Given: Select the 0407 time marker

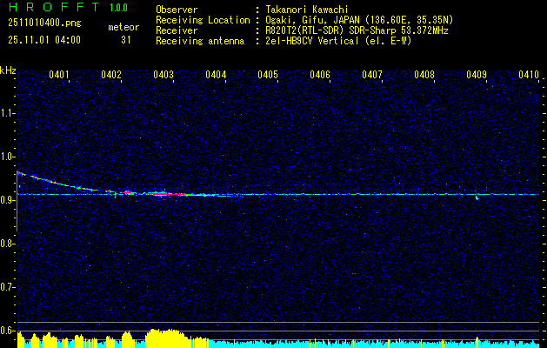Looking at the screenshot, I should coord(372,76).
